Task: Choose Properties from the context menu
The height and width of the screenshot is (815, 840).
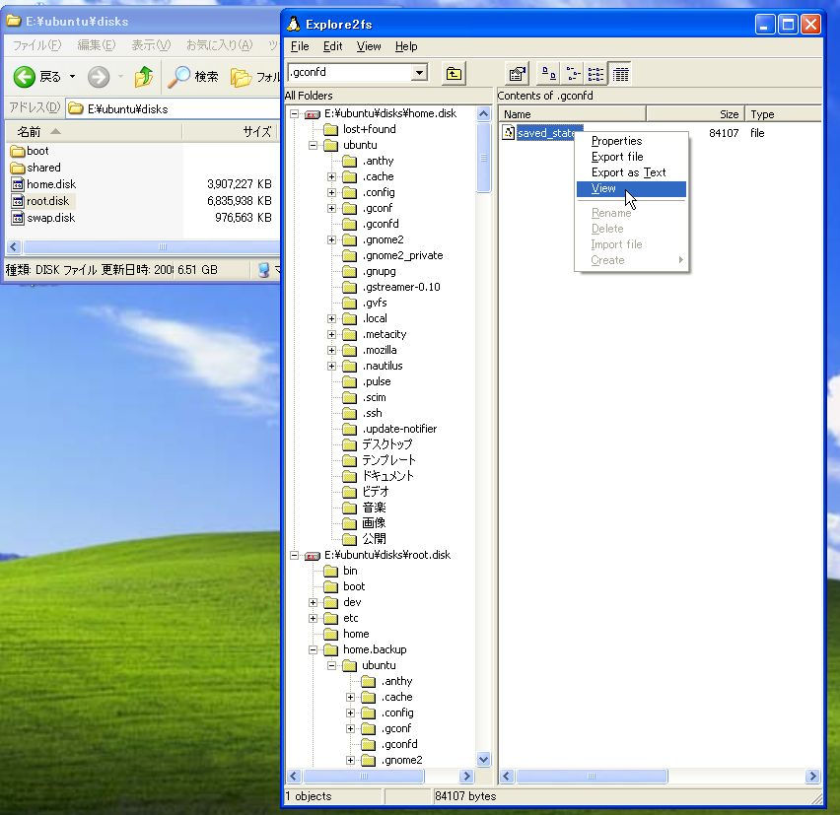Action: (631, 141)
